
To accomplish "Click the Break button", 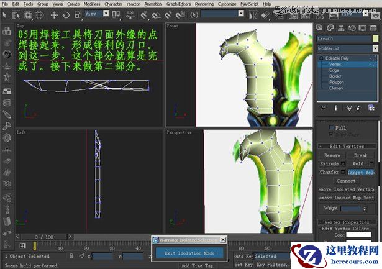I will click(360, 155).
